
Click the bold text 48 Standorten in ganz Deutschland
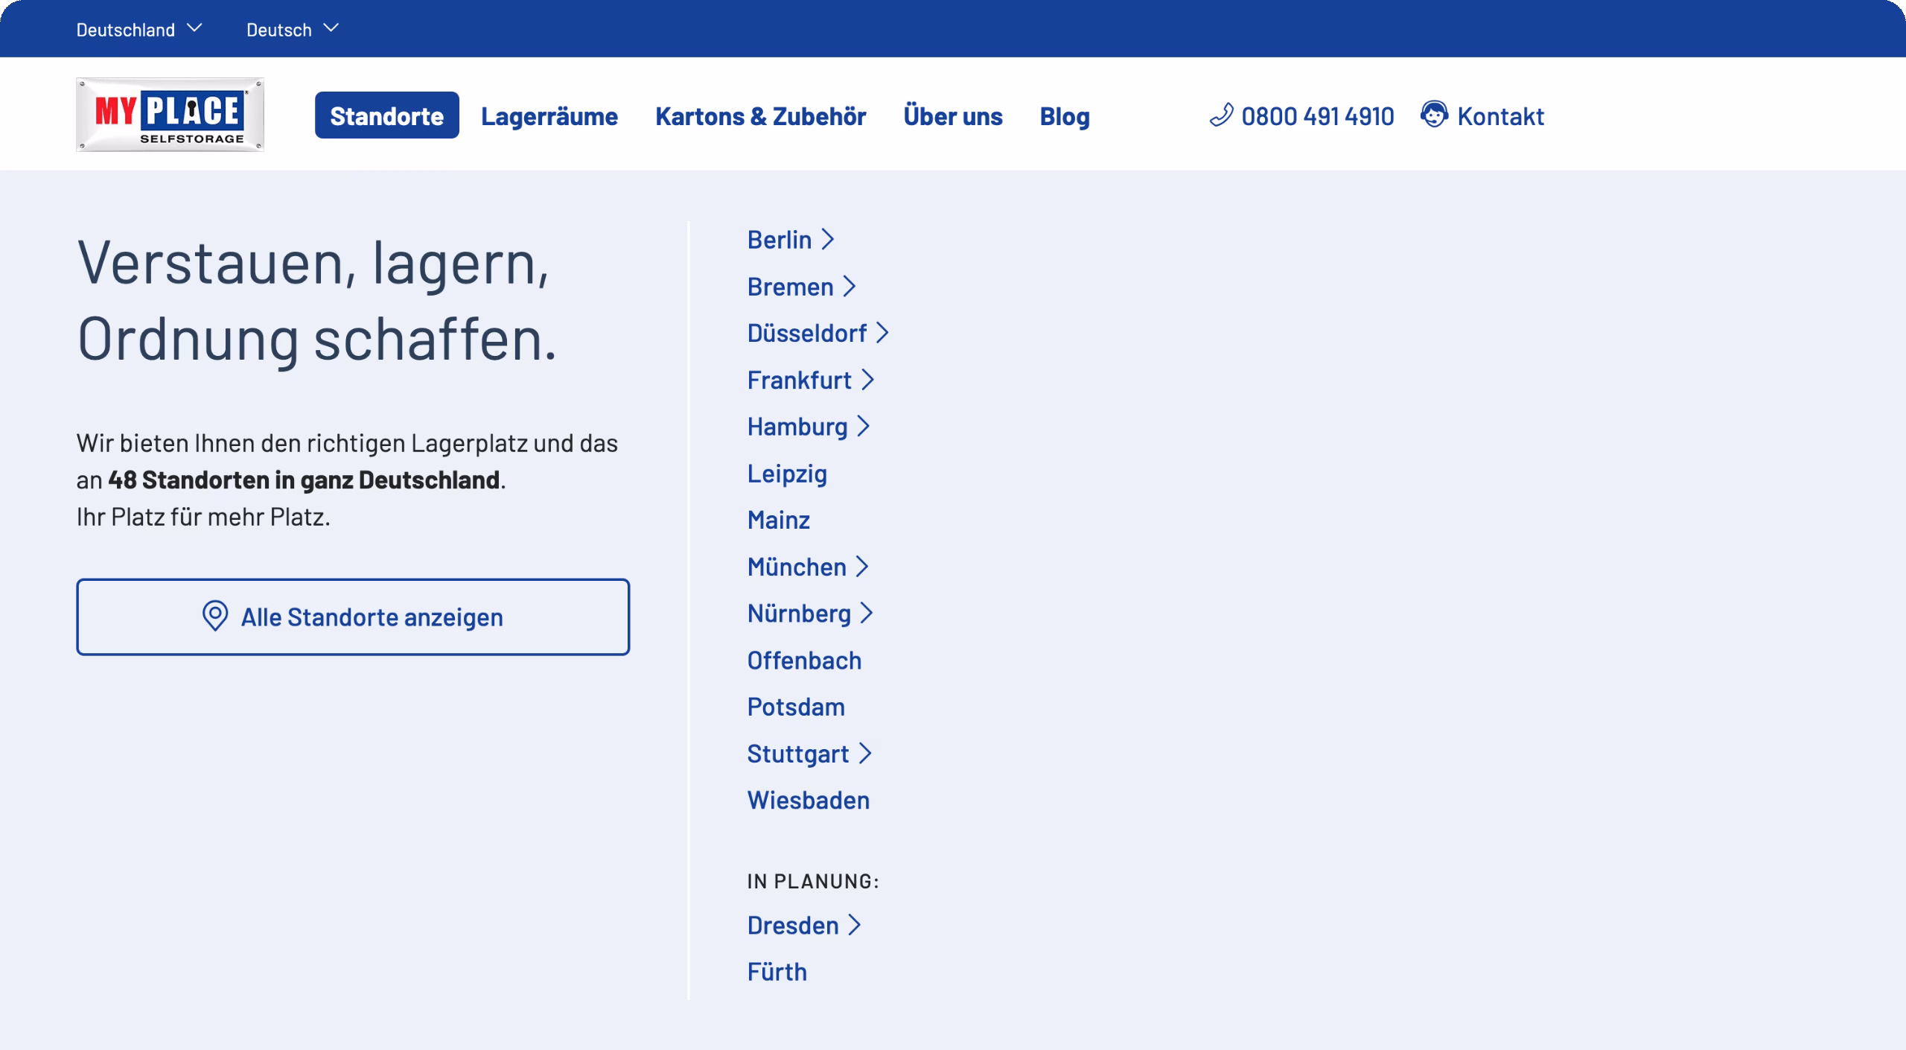(x=304, y=480)
